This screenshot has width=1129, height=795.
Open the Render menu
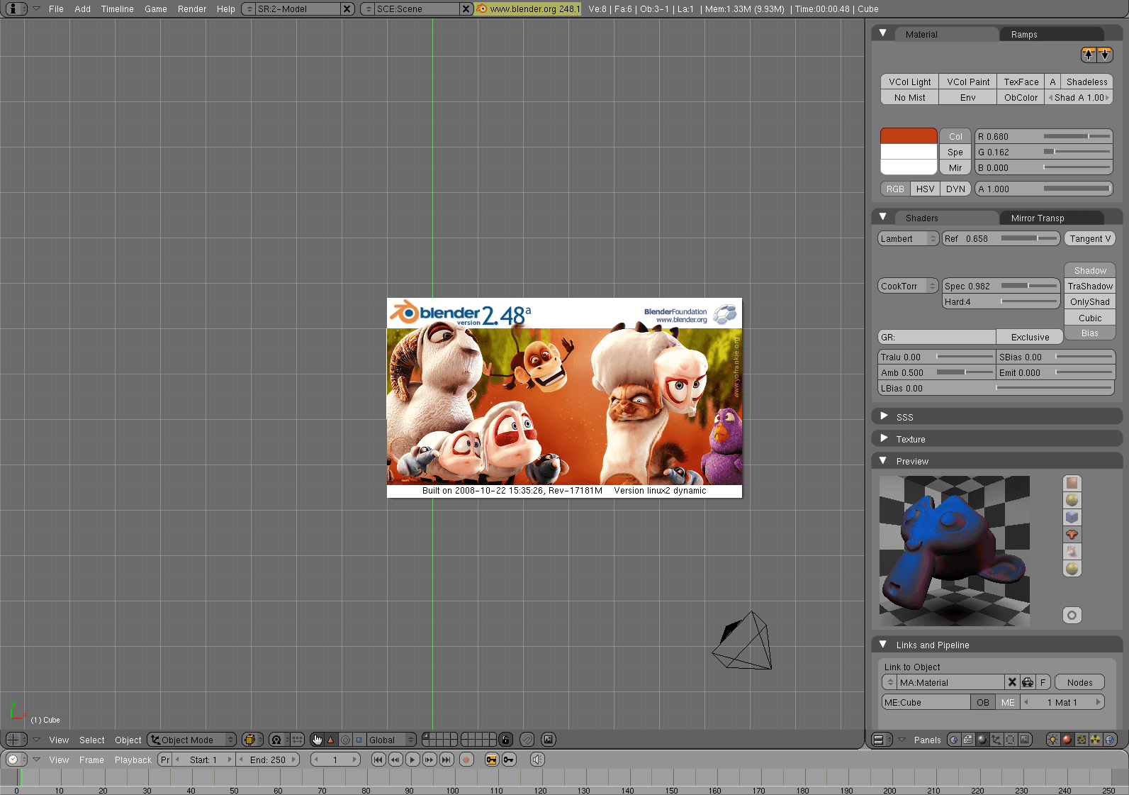click(192, 9)
